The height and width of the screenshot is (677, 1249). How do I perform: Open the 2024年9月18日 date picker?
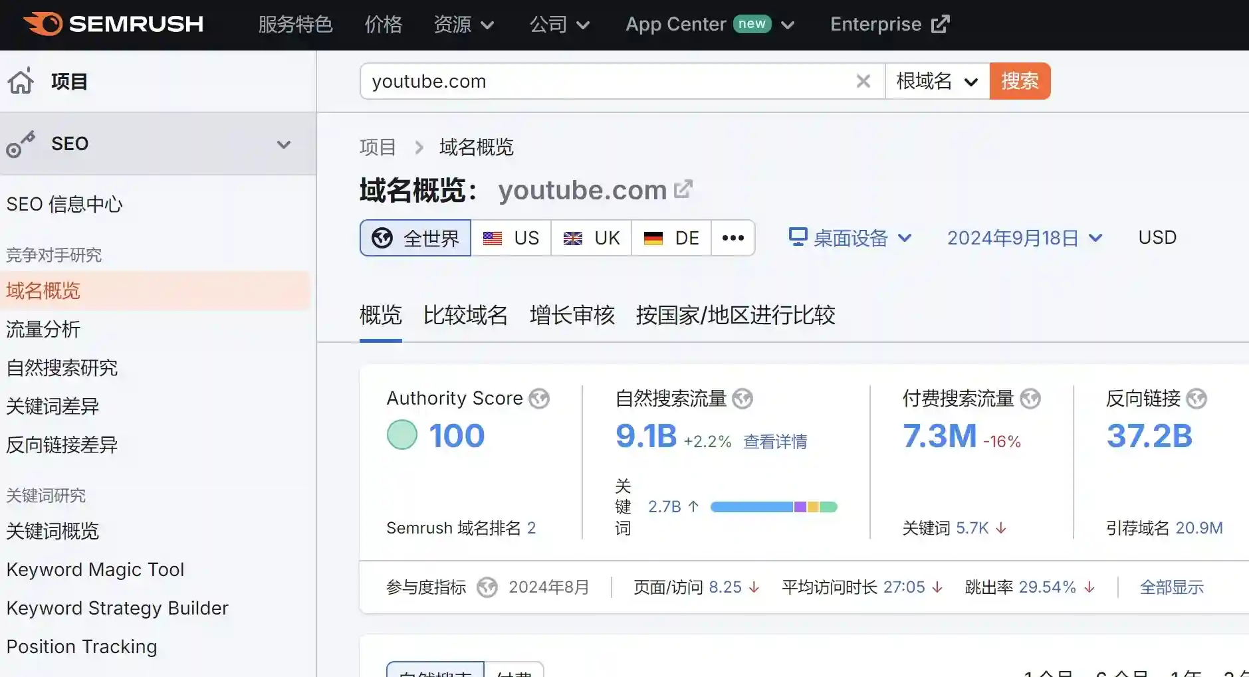pos(1024,238)
